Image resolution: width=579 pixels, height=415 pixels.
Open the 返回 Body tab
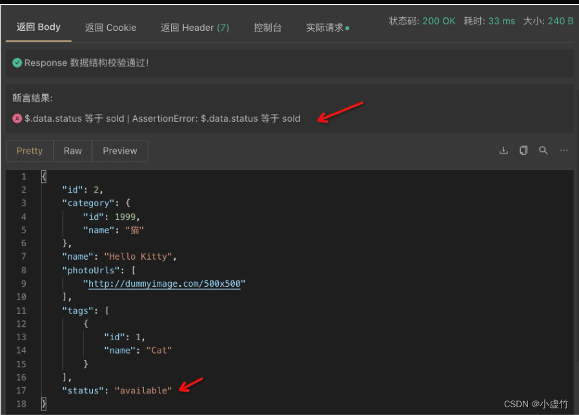click(x=38, y=27)
